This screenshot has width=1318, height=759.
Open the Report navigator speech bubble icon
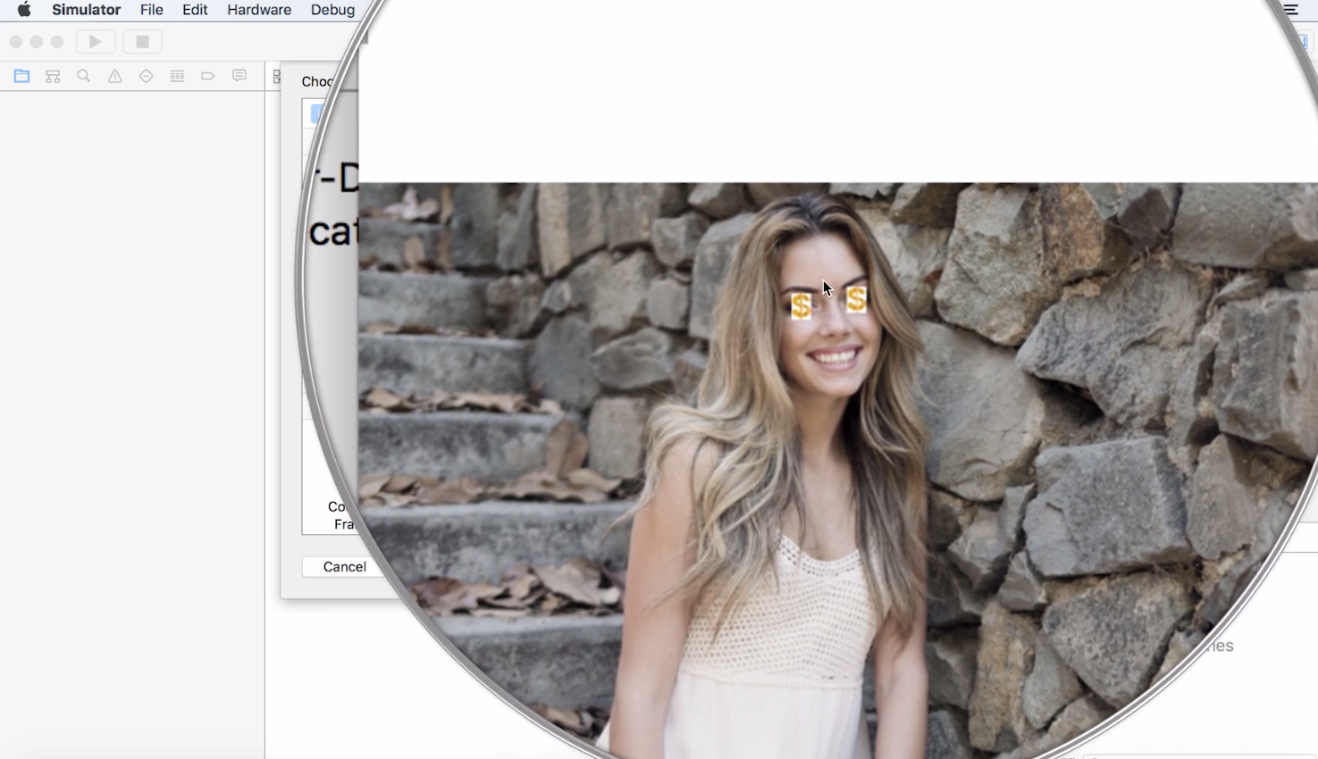point(239,77)
